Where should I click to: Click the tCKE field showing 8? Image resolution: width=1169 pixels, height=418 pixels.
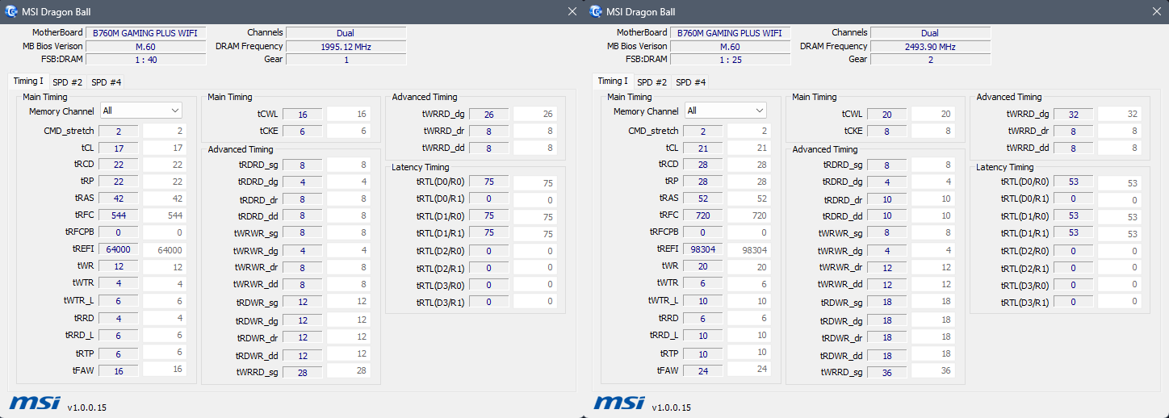[x=886, y=131]
